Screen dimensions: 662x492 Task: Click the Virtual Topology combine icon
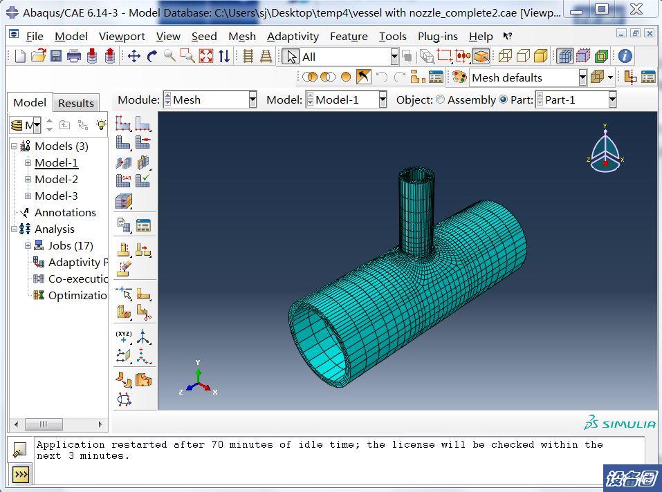tap(124, 379)
